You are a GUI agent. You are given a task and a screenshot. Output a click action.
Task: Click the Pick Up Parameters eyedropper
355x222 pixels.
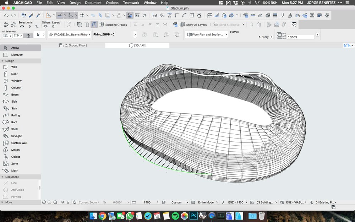tap(31, 15)
